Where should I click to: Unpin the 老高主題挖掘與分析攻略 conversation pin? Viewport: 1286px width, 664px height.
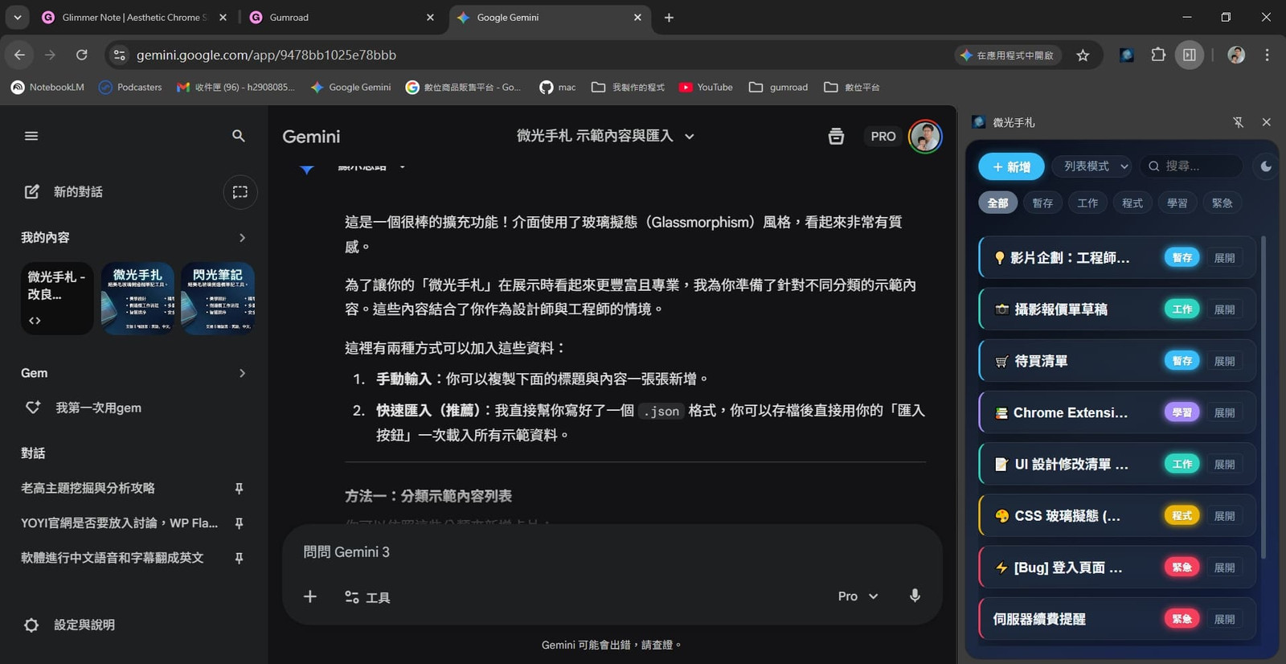(x=239, y=488)
